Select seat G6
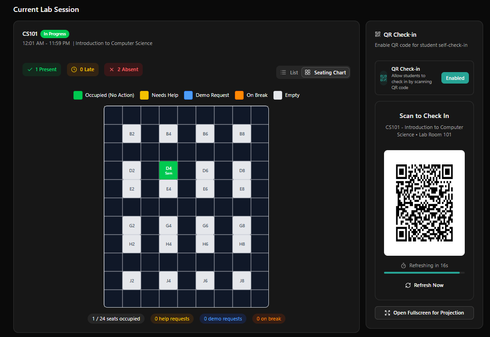The width and height of the screenshot is (490, 337). point(205,225)
